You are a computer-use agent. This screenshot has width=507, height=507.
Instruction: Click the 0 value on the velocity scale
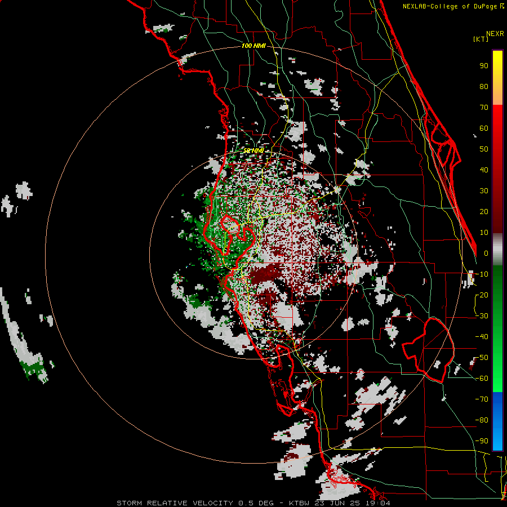pyautogui.click(x=486, y=253)
